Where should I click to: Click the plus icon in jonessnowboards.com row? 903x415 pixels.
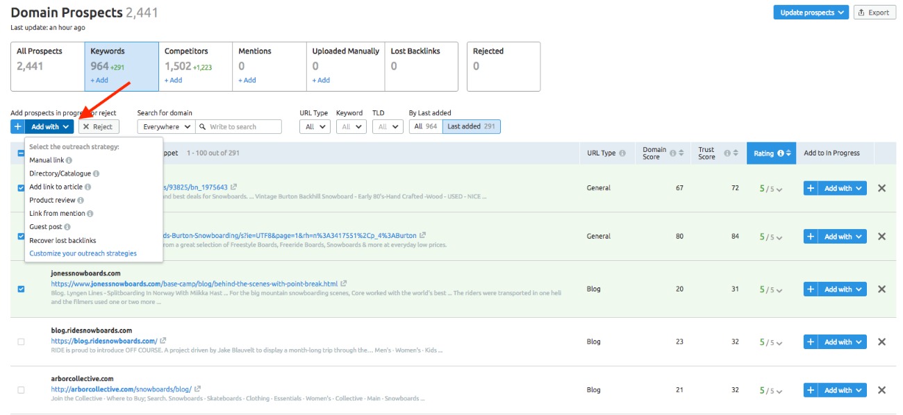click(811, 289)
